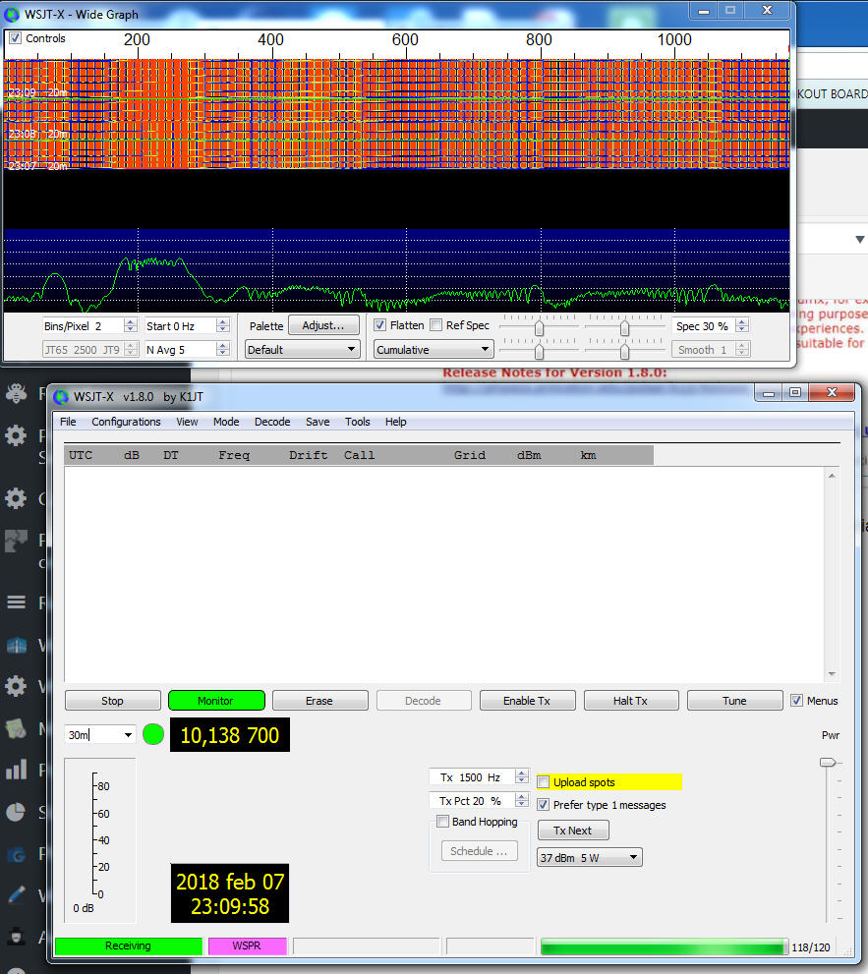Open the bar chart icon in the sidebar
868x974 pixels.
16,769
